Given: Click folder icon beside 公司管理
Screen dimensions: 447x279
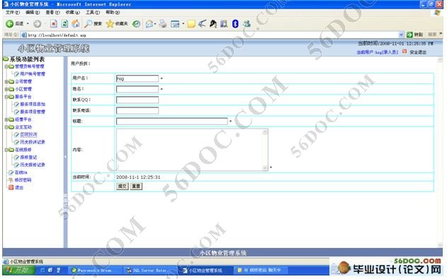Looking at the screenshot, I should click(x=11, y=81).
